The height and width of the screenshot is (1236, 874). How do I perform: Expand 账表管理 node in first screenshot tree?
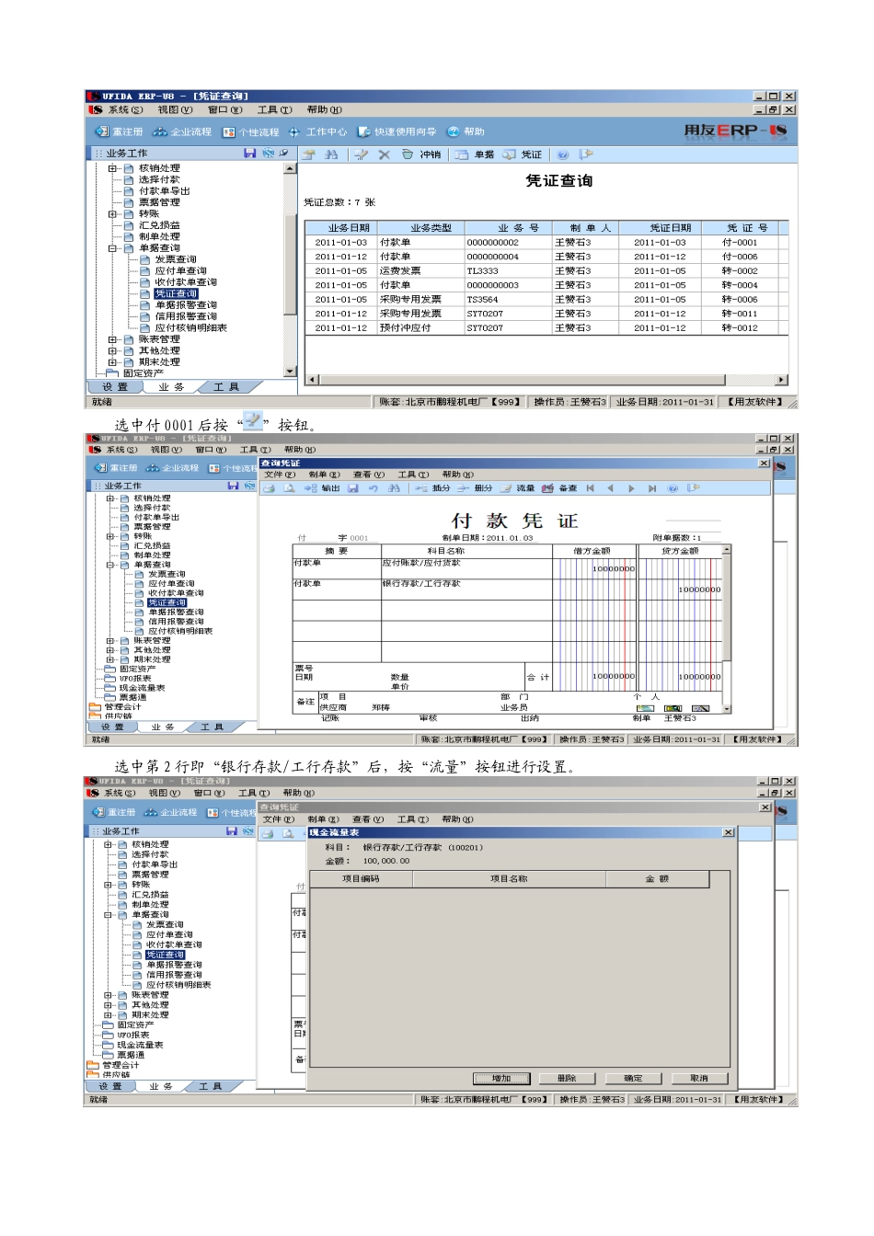pyautogui.click(x=112, y=339)
